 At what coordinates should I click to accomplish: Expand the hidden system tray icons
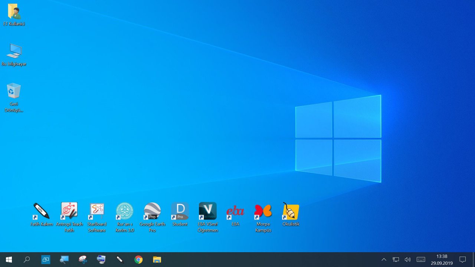384,260
